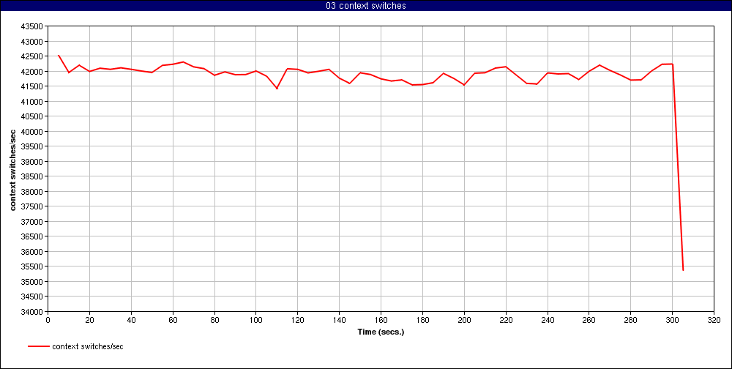This screenshot has width=732, height=369.
Task: Click the 35500 y-axis label
Action: click(33, 266)
